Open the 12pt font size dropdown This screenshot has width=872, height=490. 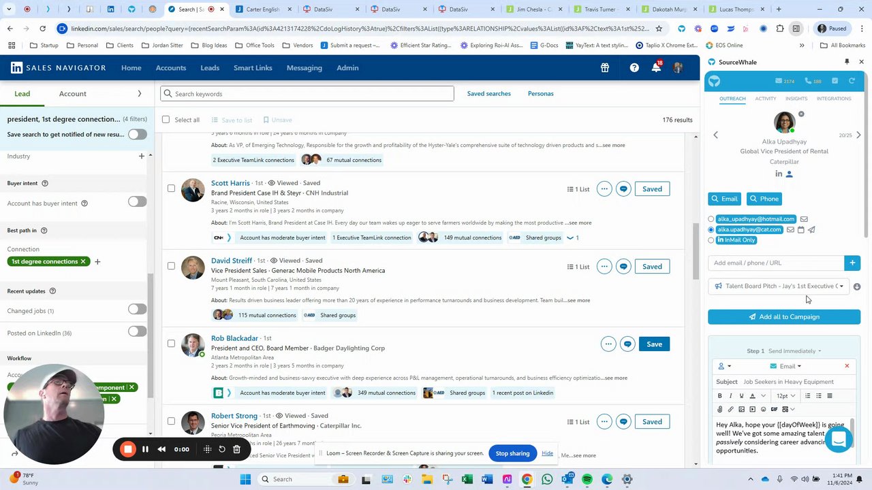click(x=785, y=395)
